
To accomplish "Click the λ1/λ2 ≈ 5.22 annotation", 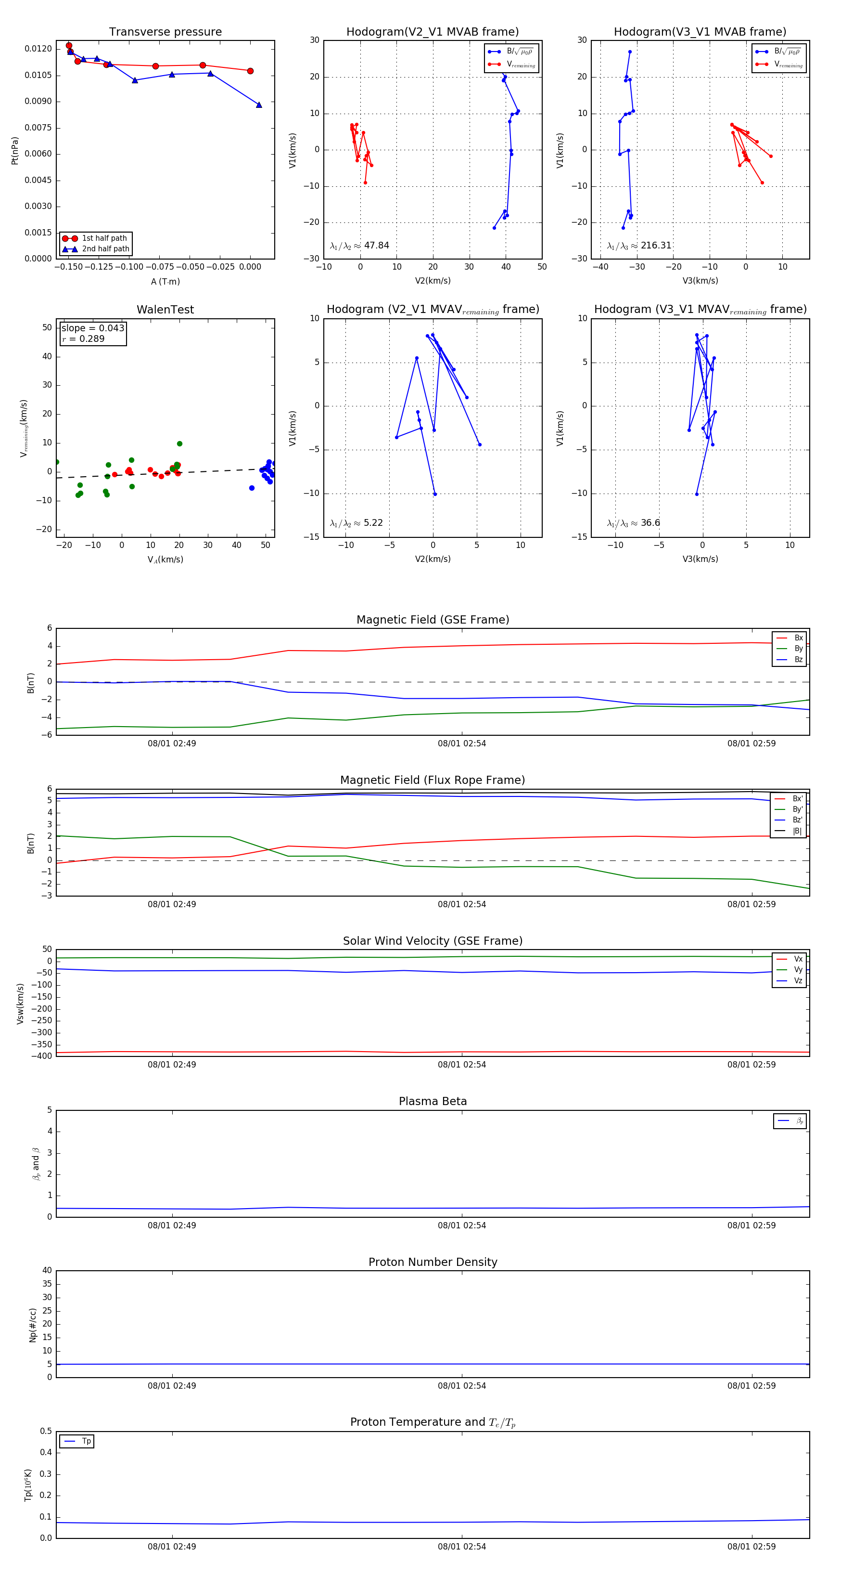I will (x=356, y=523).
